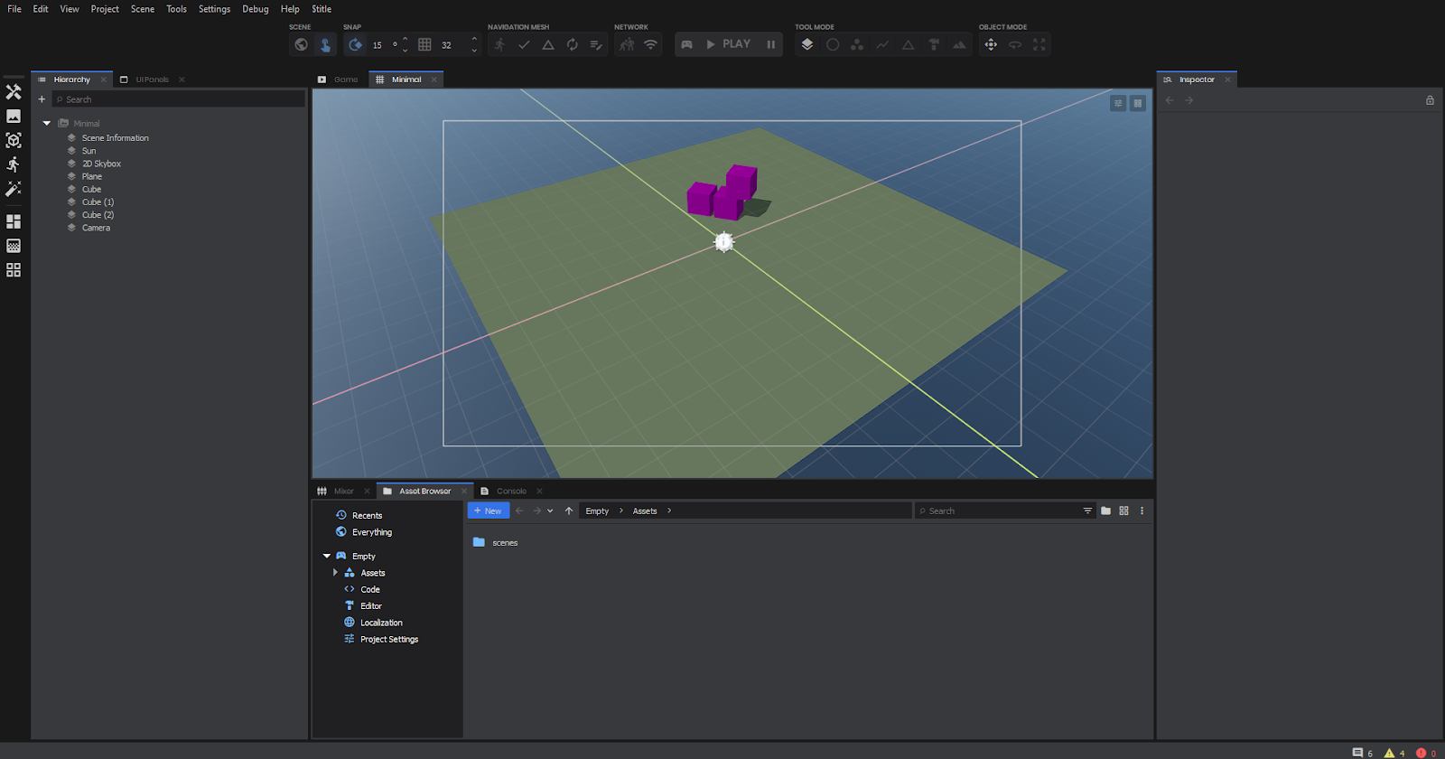Select the running figure icon in left sidebar
This screenshot has width=1445, height=759.
point(14,164)
